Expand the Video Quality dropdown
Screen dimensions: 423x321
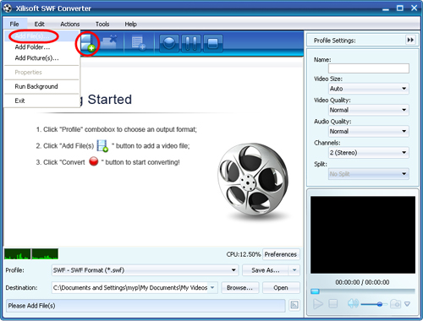coord(404,110)
